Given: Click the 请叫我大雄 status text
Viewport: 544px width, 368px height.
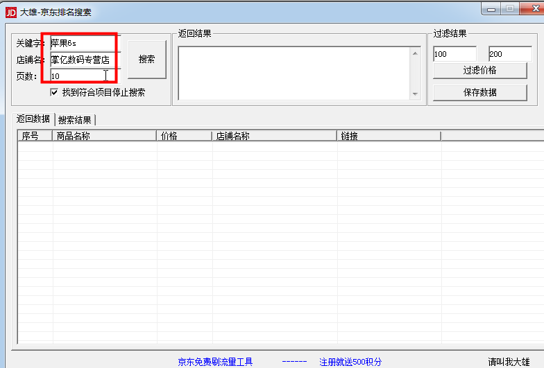Looking at the screenshot, I should click(509, 362).
